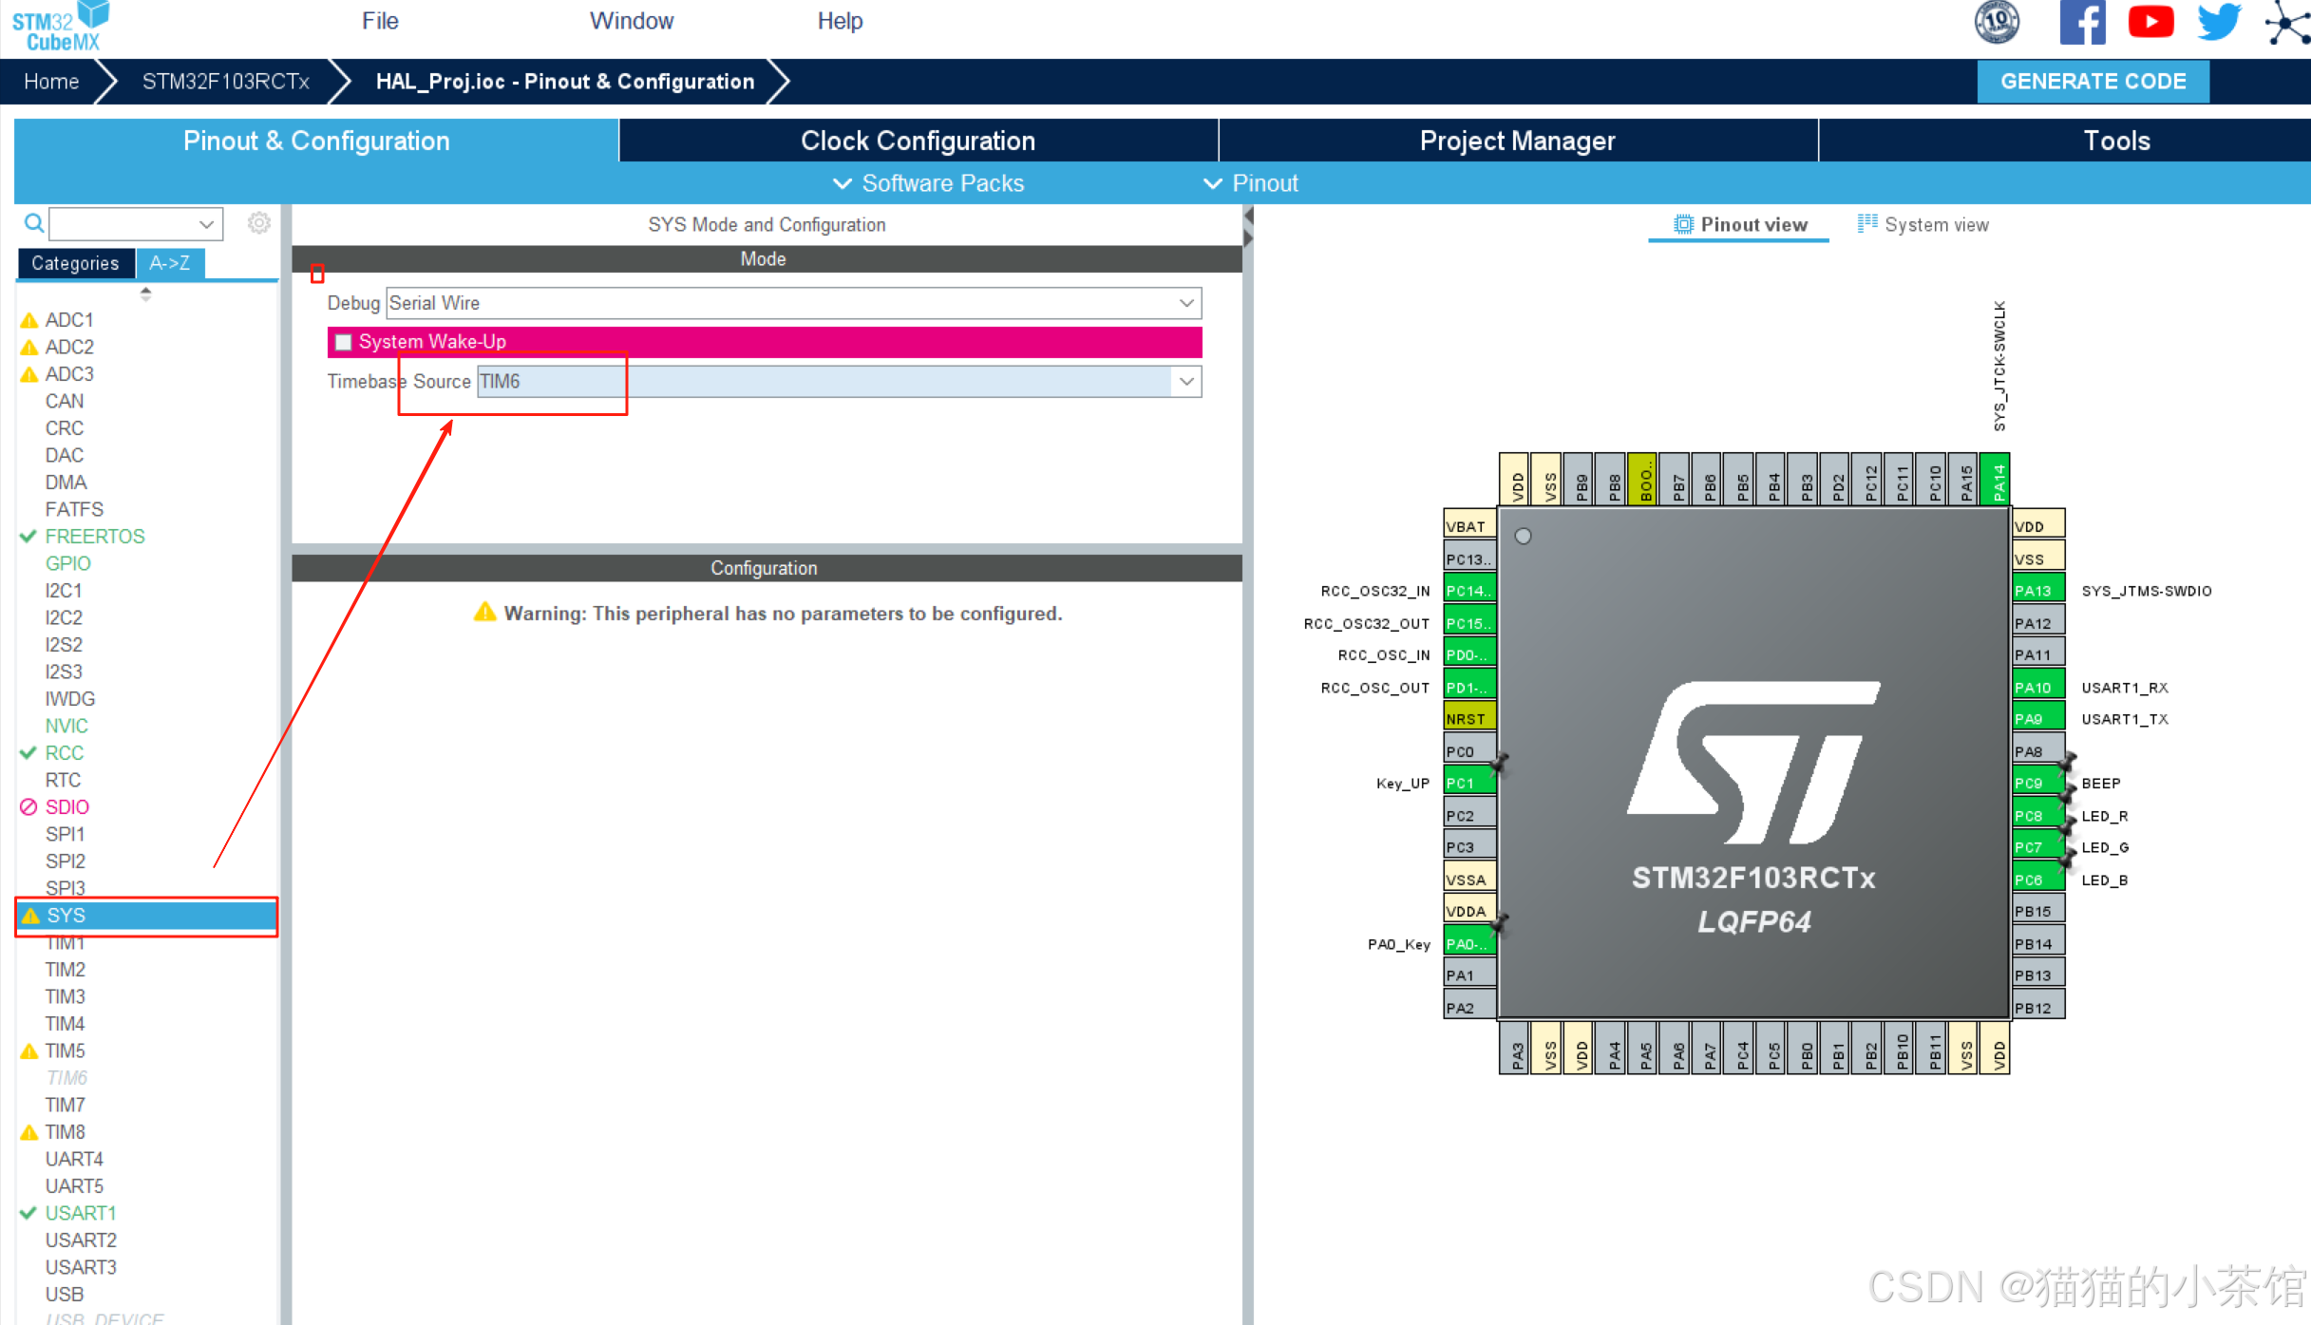Open the peripheral list settings gear icon
Image resolution: width=2311 pixels, height=1325 pixels.
(x=258, y=223)
